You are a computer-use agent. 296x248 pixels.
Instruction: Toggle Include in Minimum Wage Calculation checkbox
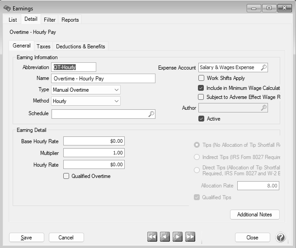[x=201, y=88]
